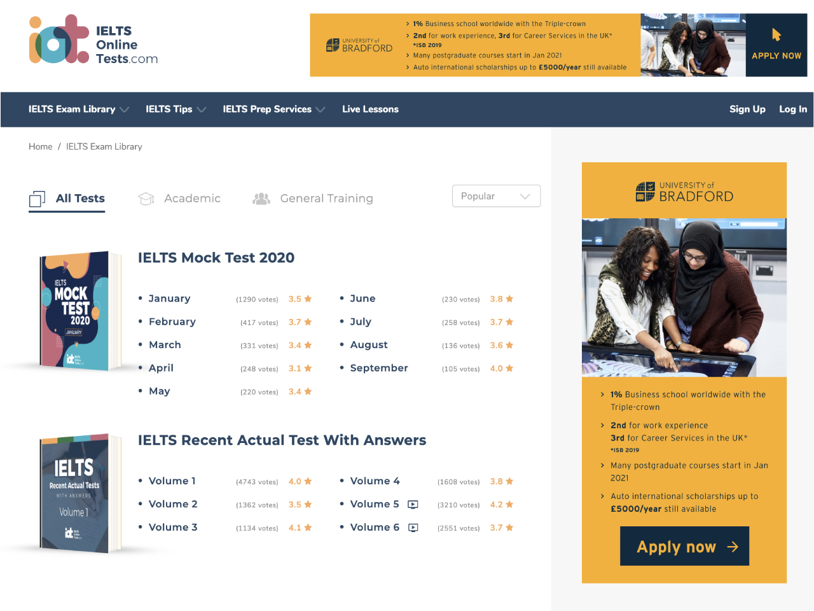Open the May mock test

(159, 391)
